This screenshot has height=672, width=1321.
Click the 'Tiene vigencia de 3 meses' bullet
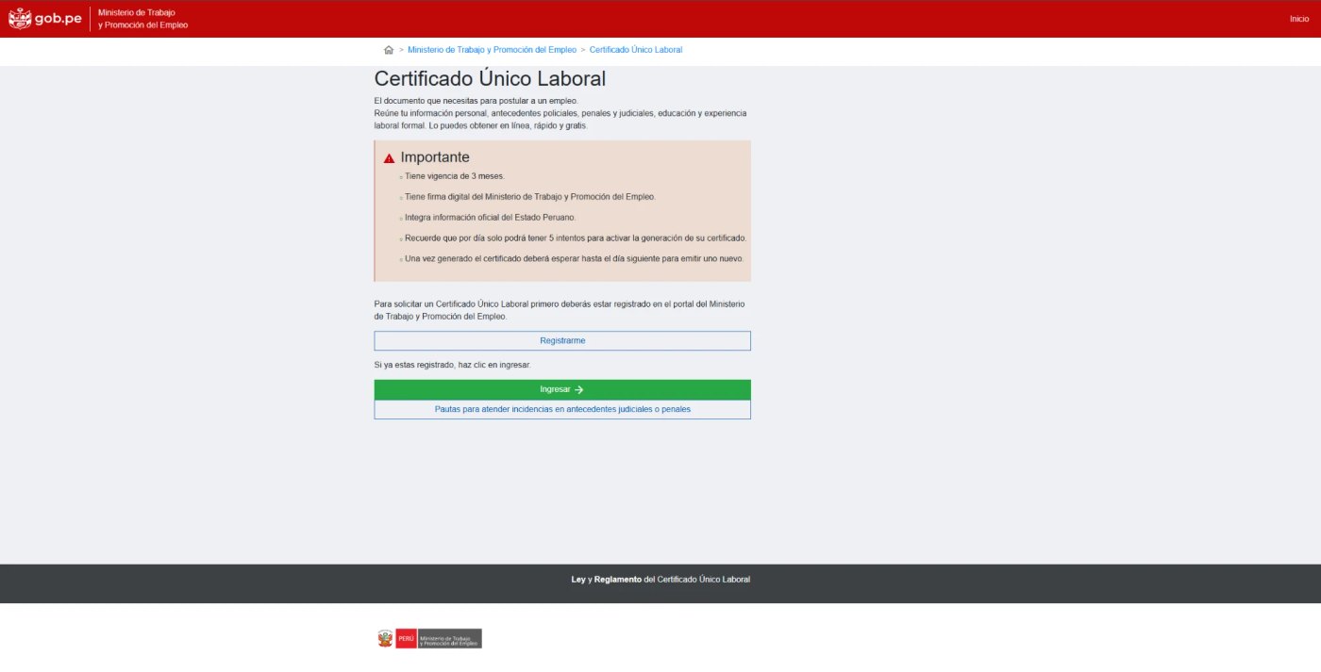(454, 176)
